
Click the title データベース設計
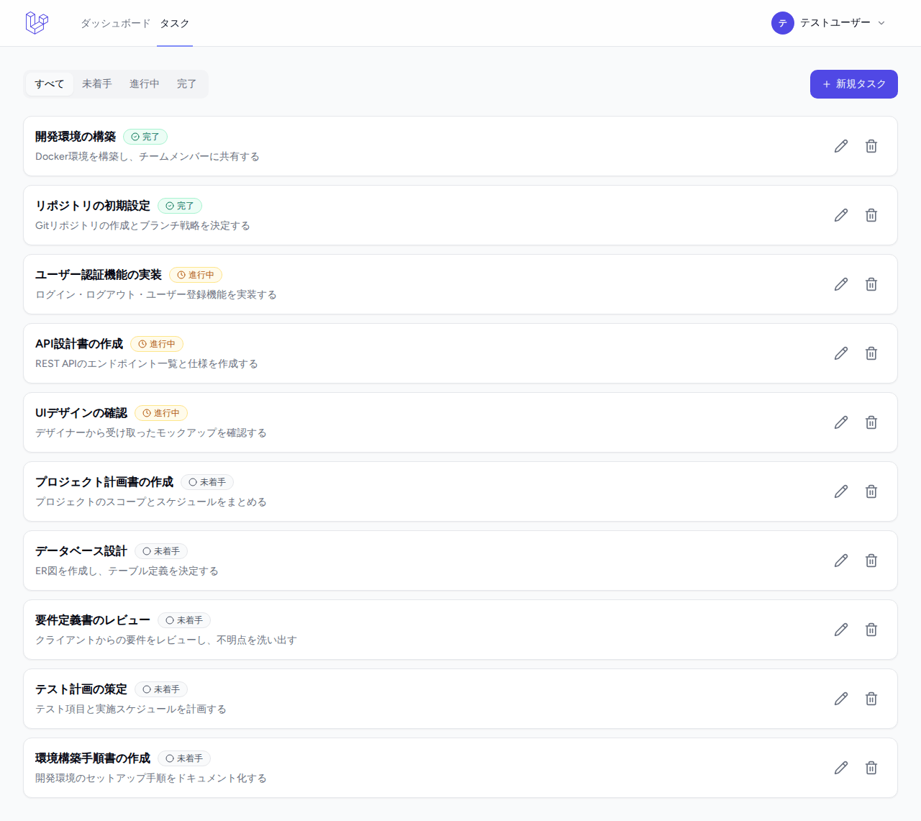(81, 551)
